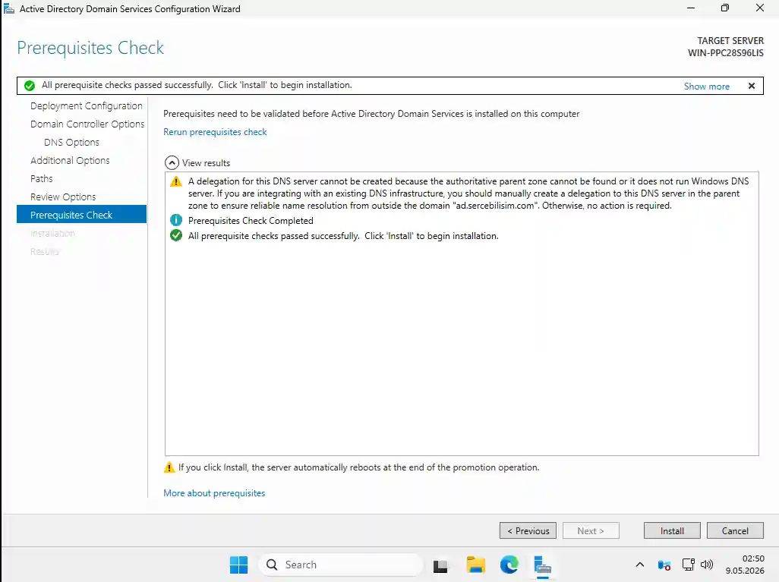The width and height of the screenshot is (779, 582).
Task: Dismiss the prerequisite notification banner
Action: 752,86
